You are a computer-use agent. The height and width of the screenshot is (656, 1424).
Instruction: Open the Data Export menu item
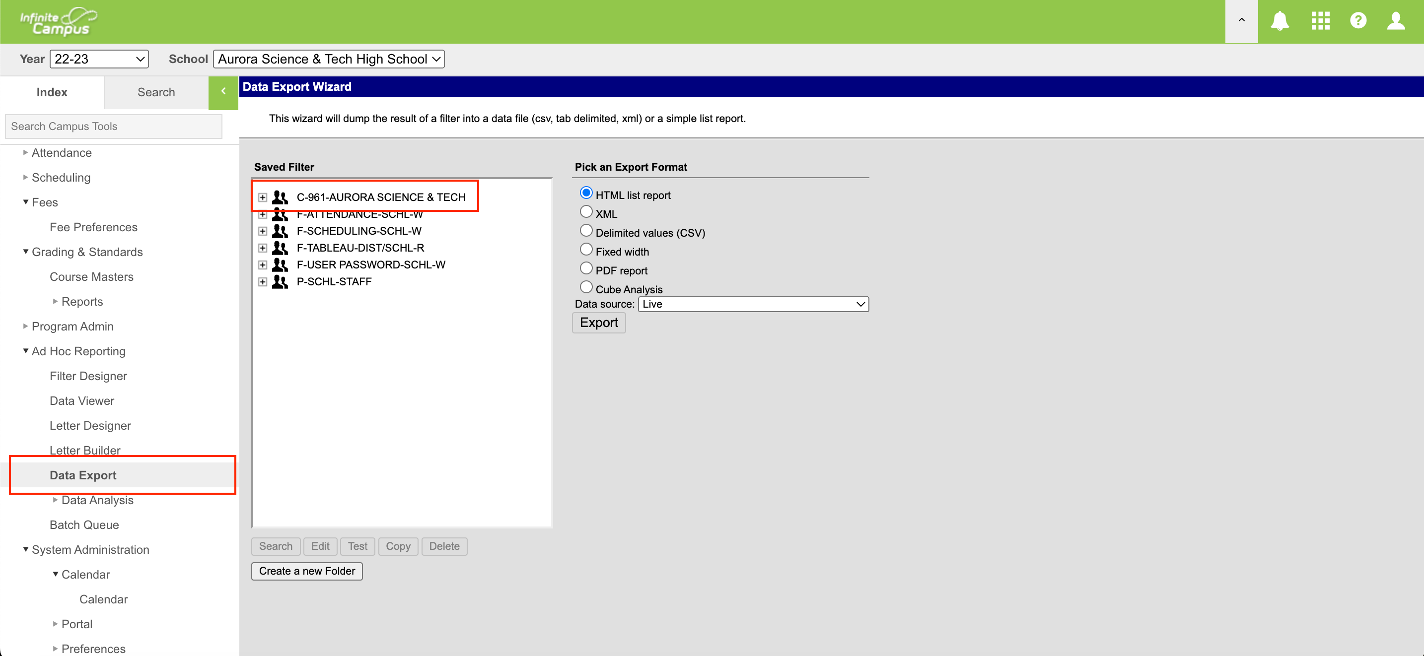point(83,475)
